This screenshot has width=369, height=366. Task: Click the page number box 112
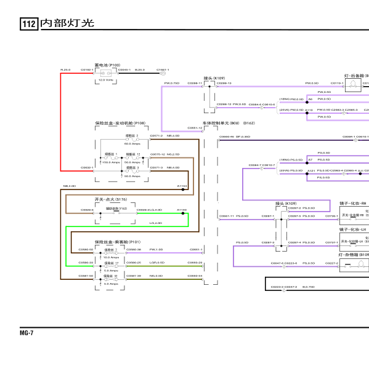click(29, 24)
